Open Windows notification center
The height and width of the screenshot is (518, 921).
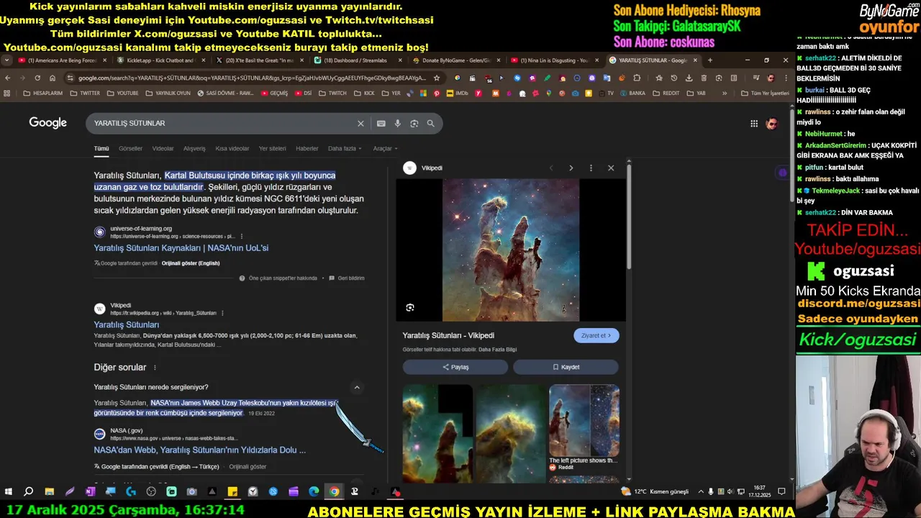(781, 492)
